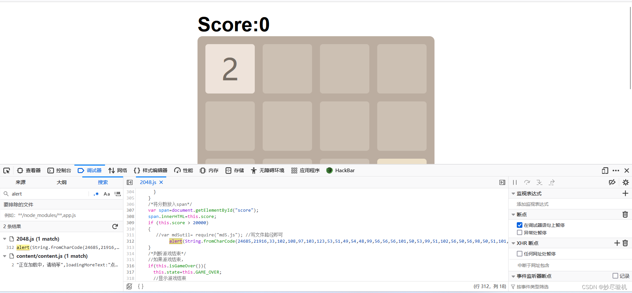
Task: Enable the 记录 log checkbox
Action: coord(615,276)
